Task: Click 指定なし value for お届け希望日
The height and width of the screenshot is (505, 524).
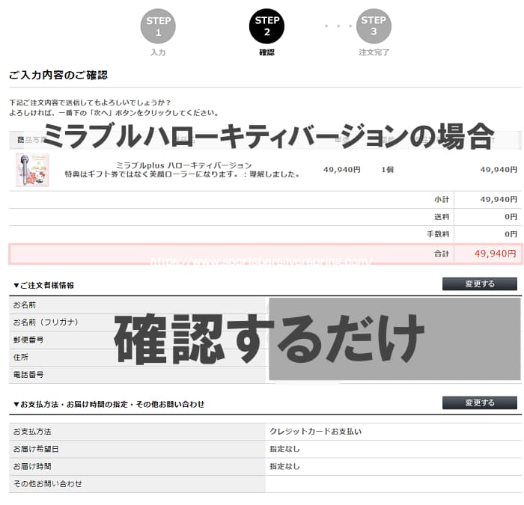Action: [x=284, y=449]
